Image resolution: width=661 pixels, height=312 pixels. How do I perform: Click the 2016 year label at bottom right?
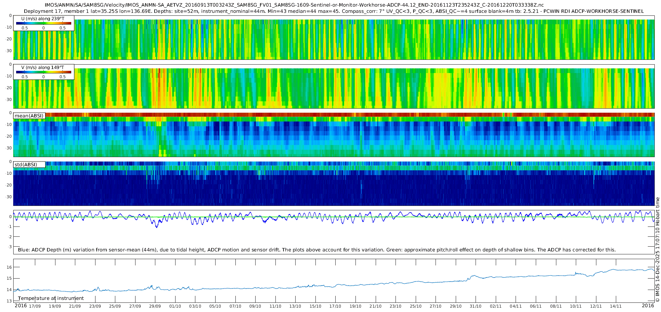click(648, 306)
